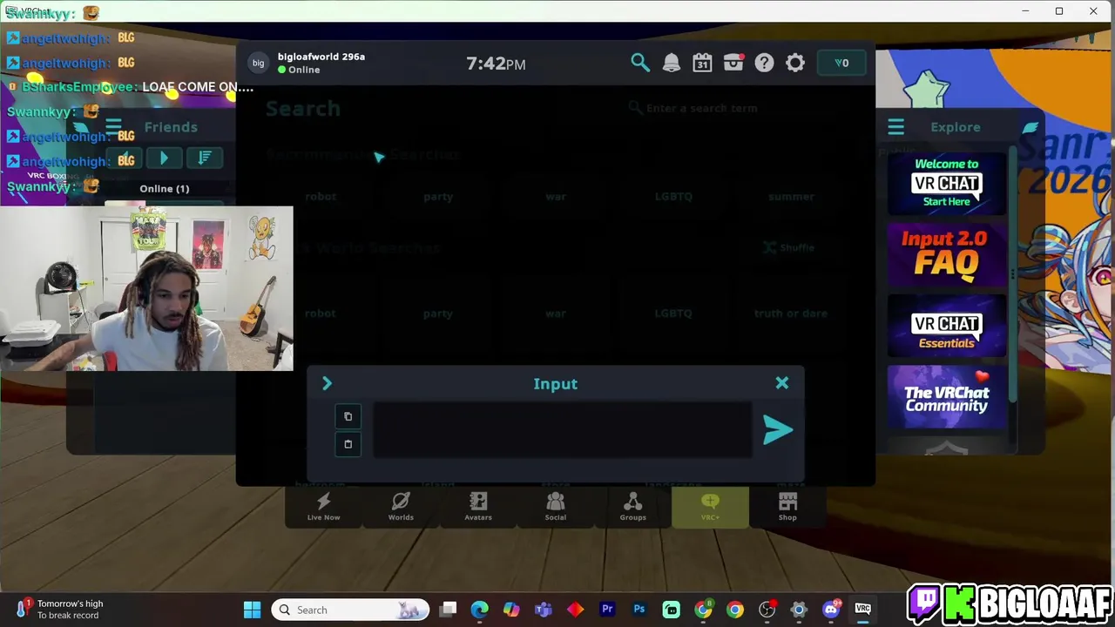Viewport: 1115px width, 627px height.
Task: Launch Microsoft Edge from taskbar
Action: (480, 610)
